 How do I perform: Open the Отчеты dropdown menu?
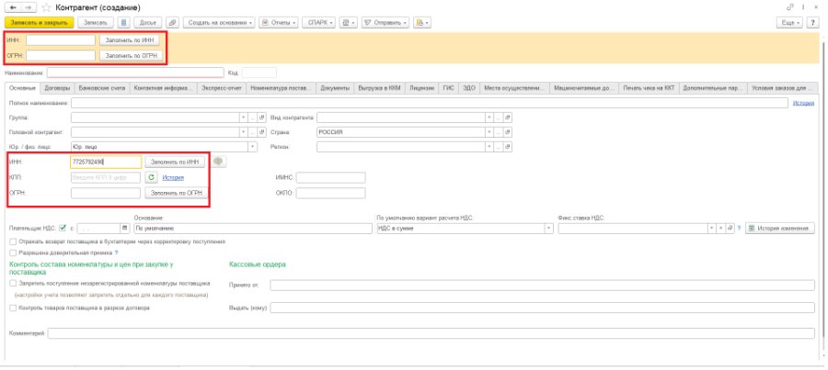point(278,23)
